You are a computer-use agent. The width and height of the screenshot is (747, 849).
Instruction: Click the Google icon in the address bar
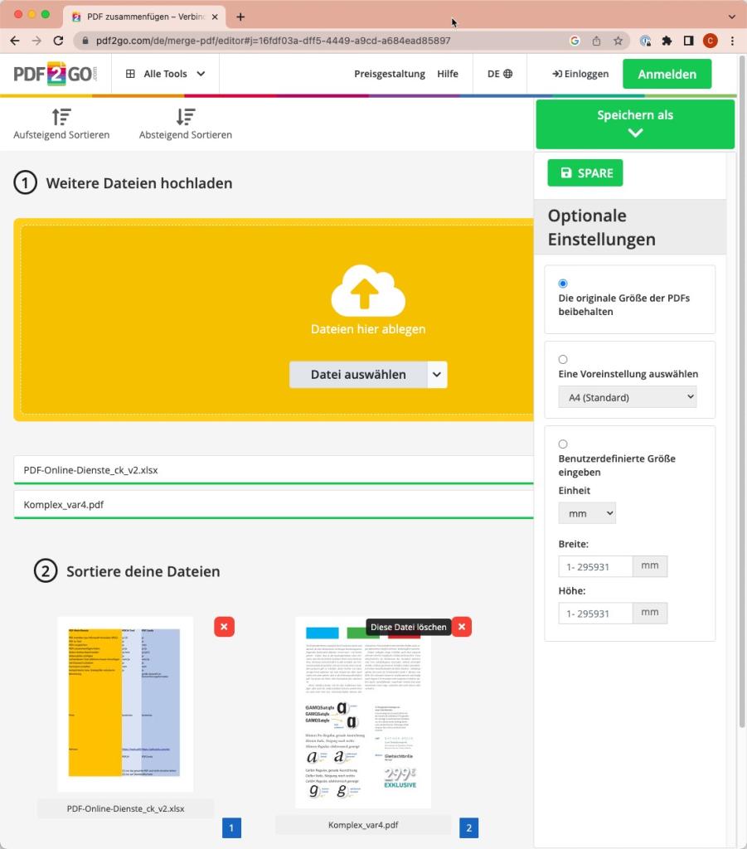pyautogui.click(x=575, y=41)
